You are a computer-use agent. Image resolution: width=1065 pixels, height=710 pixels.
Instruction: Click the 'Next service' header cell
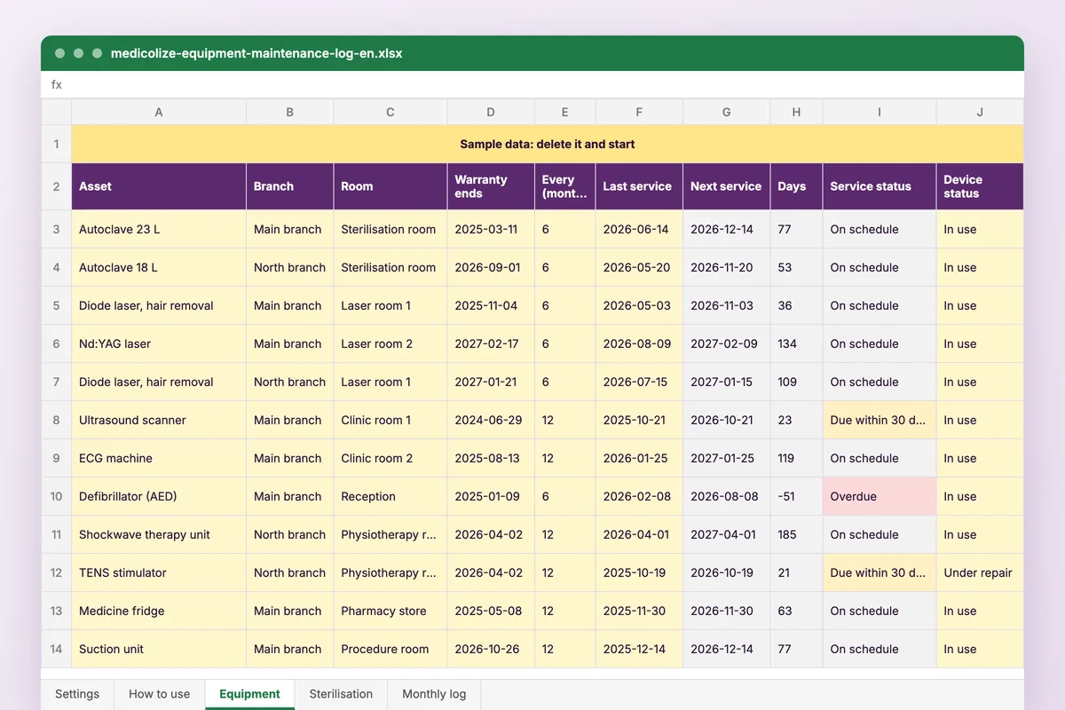tap(727, 186)
